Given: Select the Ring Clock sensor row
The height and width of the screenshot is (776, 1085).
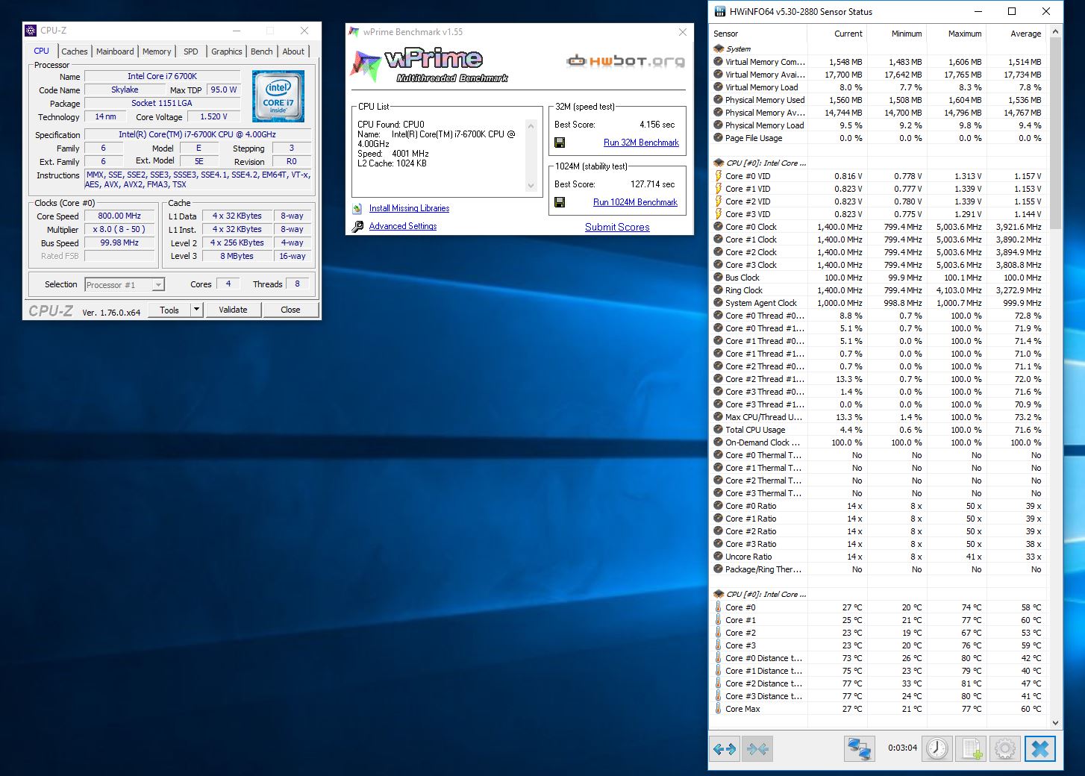Looking at the screenshot, I should click(879, 290).
